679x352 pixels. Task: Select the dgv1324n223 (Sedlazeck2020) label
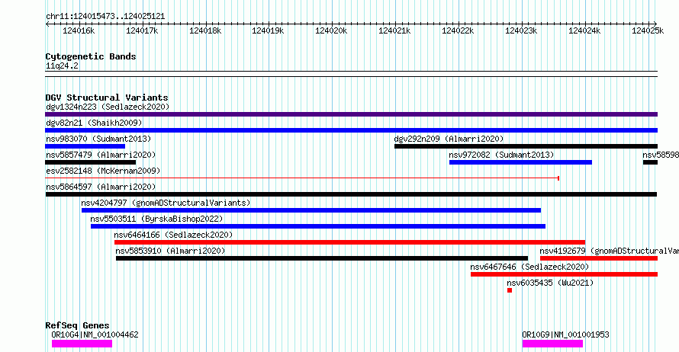click(108, 107)
